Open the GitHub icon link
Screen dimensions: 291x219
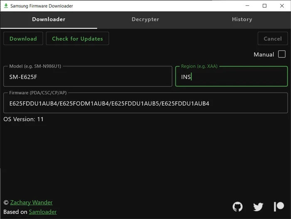(237, 207)
